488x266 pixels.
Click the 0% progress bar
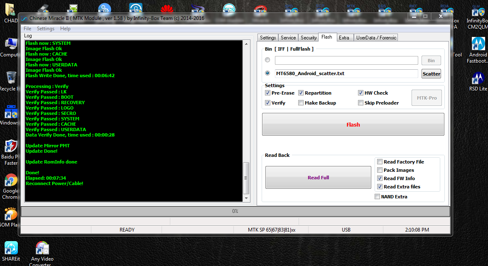[x=235, y=211]
